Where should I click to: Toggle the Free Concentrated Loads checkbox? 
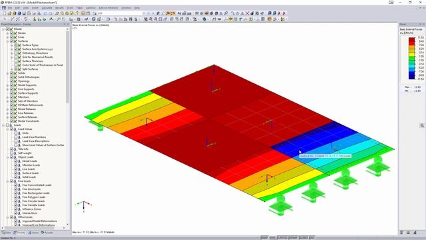[16, 185]
